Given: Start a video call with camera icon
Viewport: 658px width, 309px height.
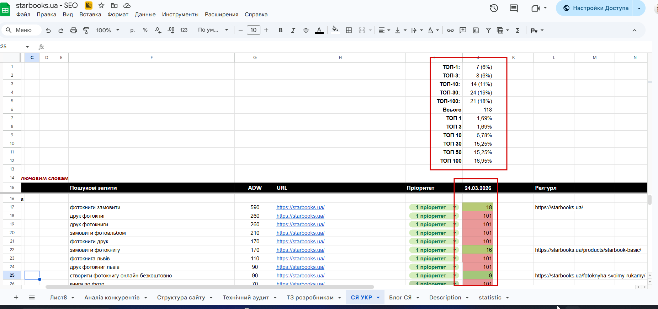Looking at the screenshot, I should coord(536,8).
